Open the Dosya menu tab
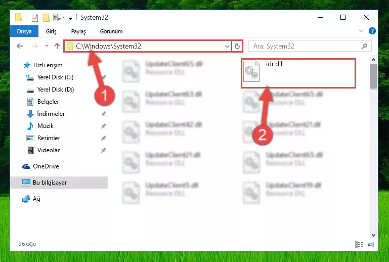The image size is (389, 262). [x=24, y=31]
